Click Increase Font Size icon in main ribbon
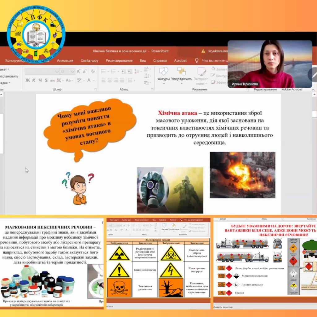Image resolution: width=317 pixels, height=317 pixels. [79, 72]
